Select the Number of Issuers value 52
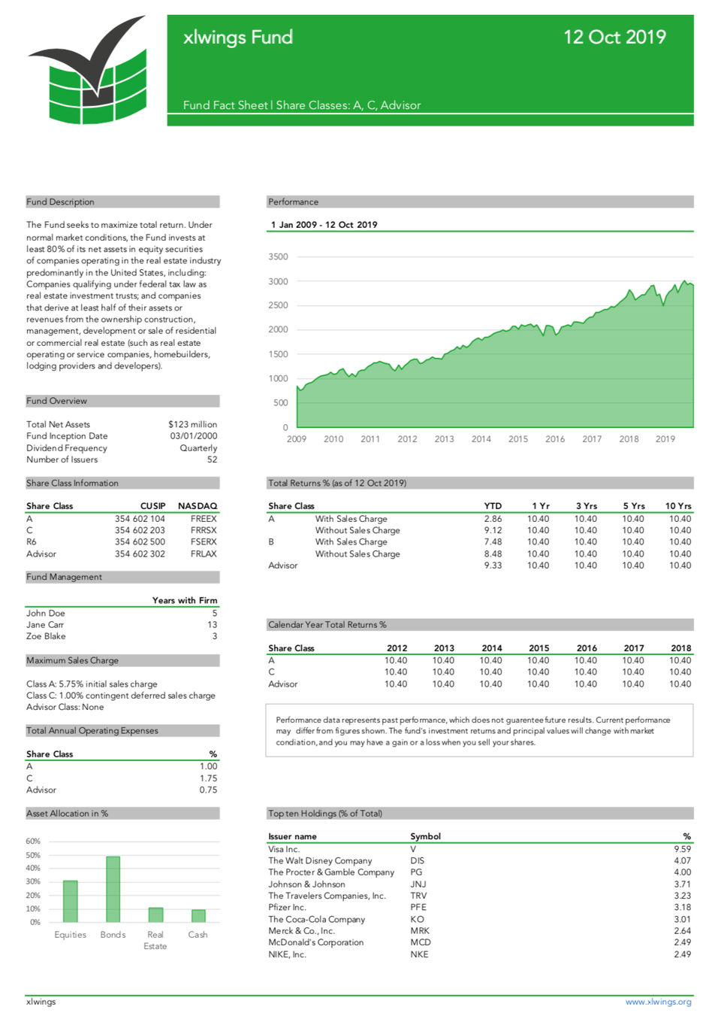Image resolution: width=721 pixels, height=1022 pixels. pyautogui.click(x=212, y=459)
